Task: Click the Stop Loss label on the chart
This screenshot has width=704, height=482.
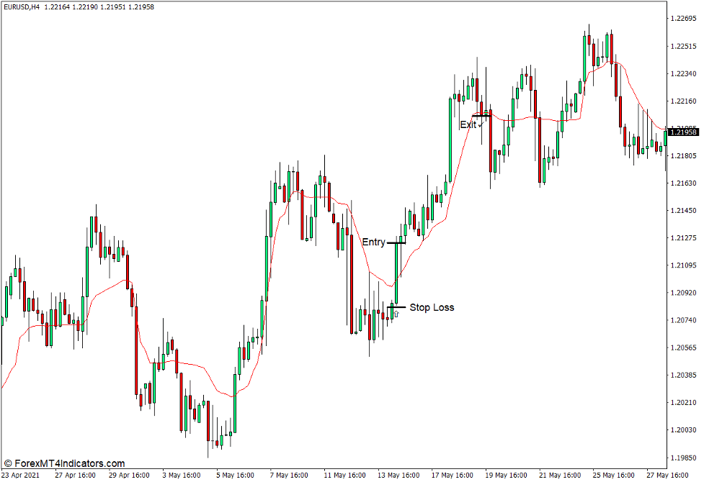Action: 432,307
